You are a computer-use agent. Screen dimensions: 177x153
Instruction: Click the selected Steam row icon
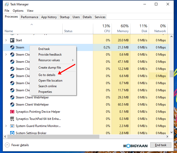[x=12, y=47]
